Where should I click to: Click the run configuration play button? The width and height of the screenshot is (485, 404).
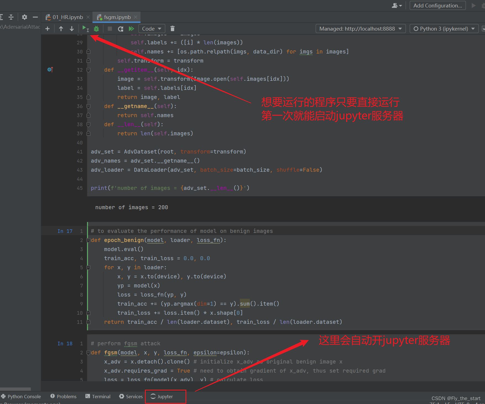(x=474, y=6)
